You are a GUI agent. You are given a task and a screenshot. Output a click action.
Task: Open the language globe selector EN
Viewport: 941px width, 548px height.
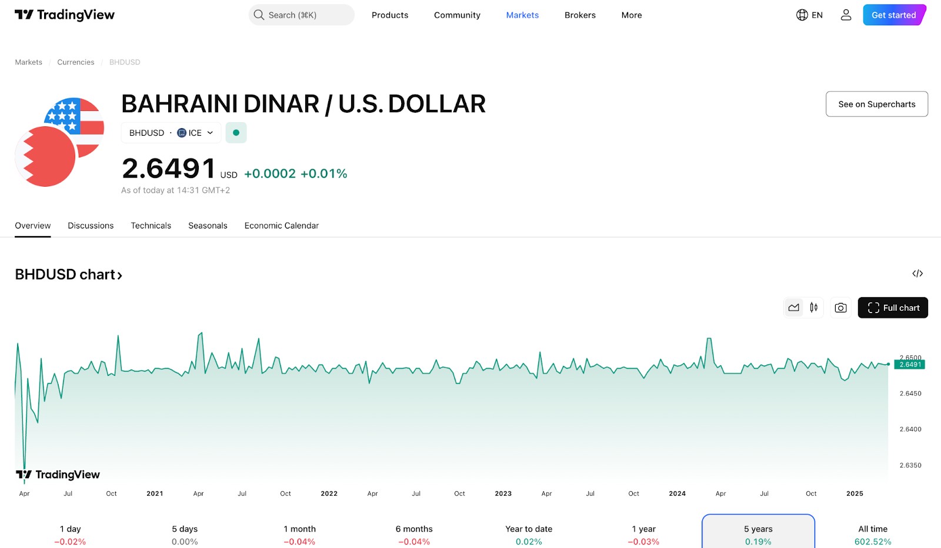point(809,15)
